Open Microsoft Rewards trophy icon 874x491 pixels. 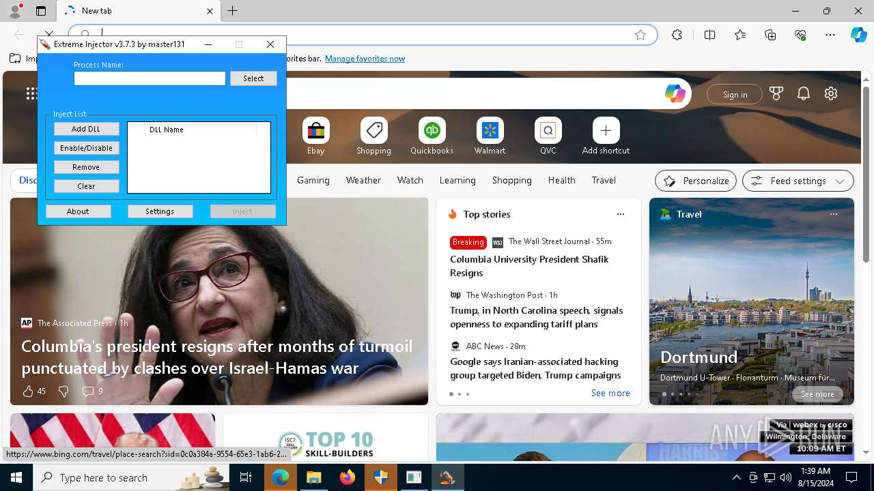776,94
